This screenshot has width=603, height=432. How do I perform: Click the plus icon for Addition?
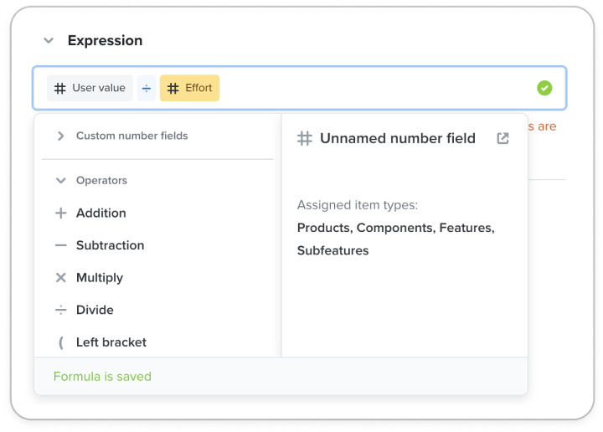[61, 213]
